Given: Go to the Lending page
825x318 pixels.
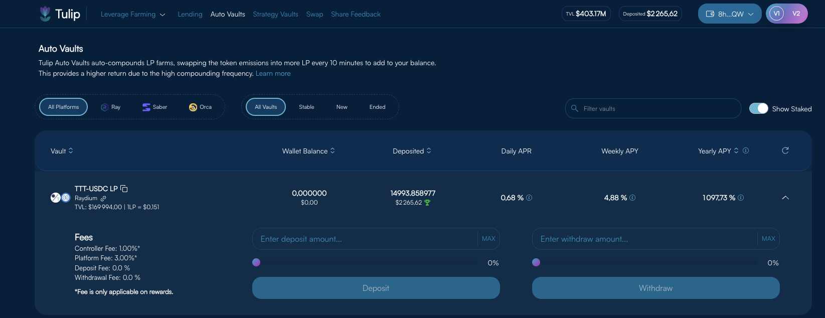Looking at the screenshot, I should coord(190,14).
